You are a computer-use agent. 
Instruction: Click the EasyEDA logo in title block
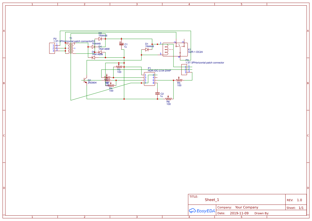pyautogui.click(x=202, y=211)
